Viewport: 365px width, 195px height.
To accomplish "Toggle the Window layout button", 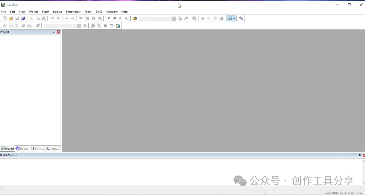I will point(230,18).
